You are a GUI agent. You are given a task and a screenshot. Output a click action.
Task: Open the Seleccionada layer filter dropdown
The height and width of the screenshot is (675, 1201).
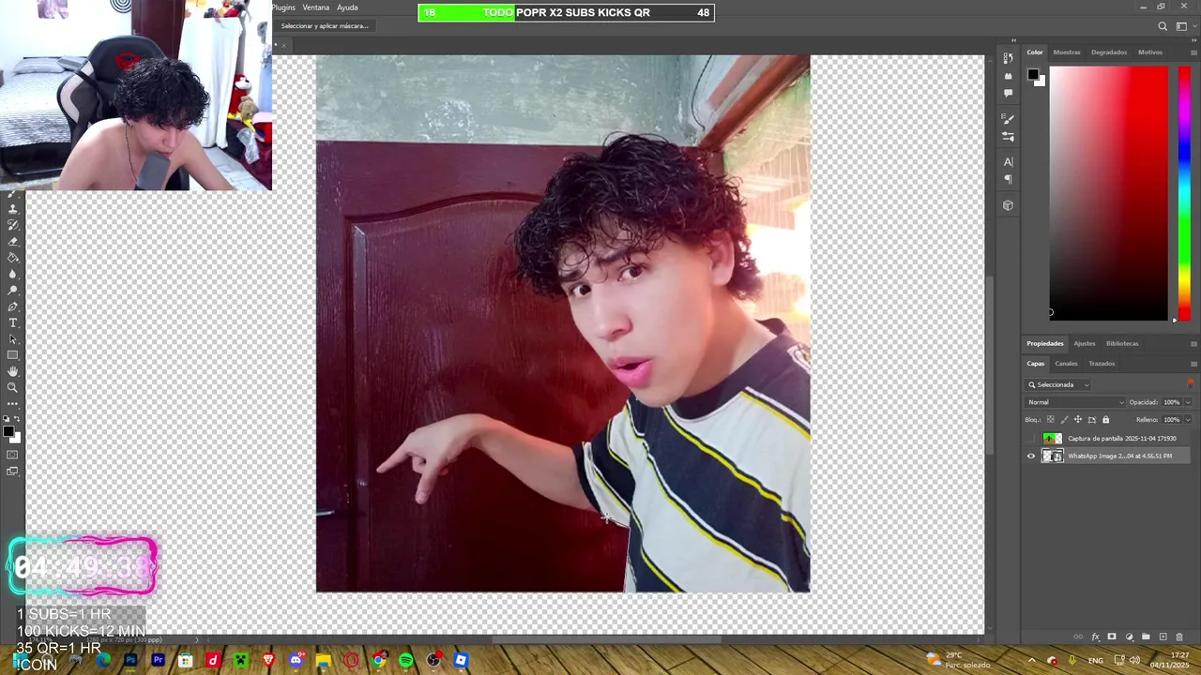click(x=1057, y=384)
